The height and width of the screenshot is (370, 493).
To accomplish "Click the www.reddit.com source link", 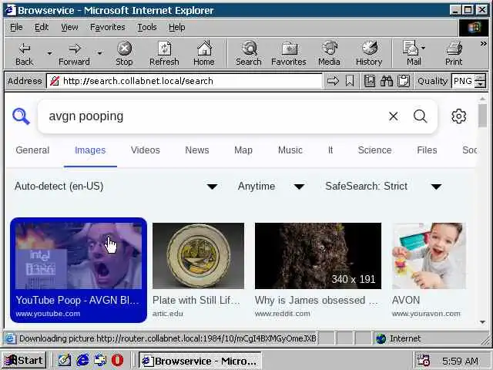I will 283,314.
